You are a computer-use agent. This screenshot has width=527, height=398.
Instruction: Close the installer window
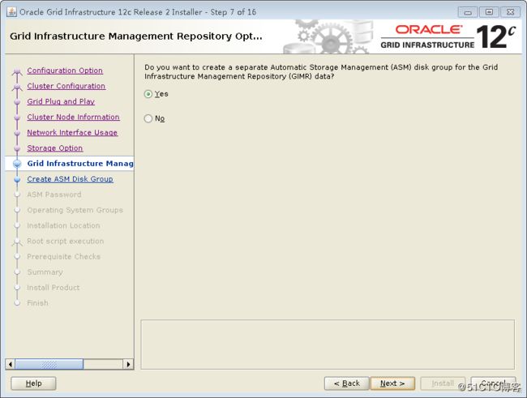pos(510,12)
